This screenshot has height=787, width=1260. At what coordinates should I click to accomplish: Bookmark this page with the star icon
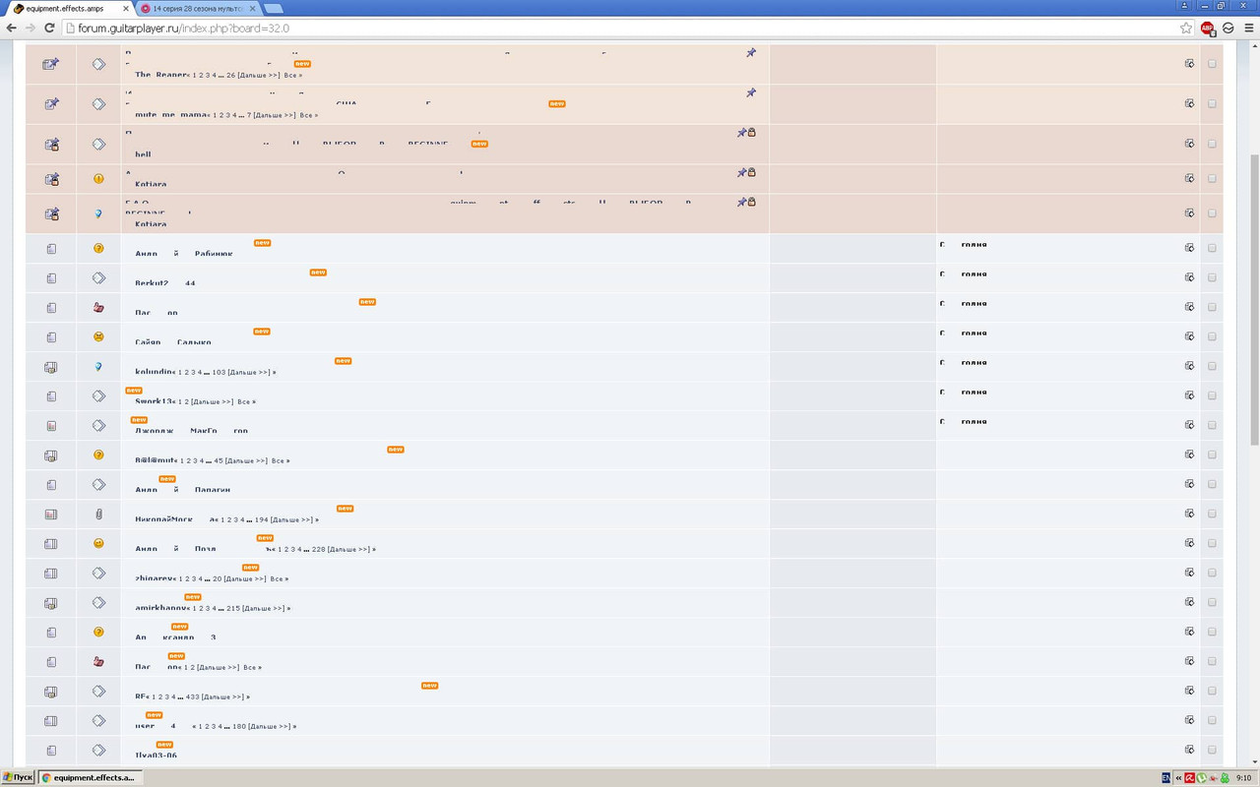1186,29
